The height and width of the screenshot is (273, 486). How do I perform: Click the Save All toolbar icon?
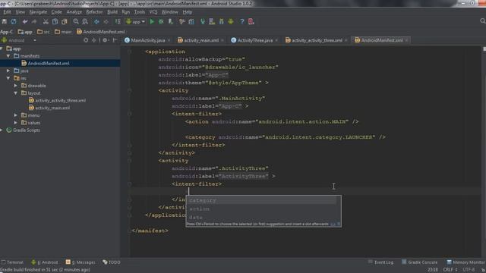(x=5, y=22)
